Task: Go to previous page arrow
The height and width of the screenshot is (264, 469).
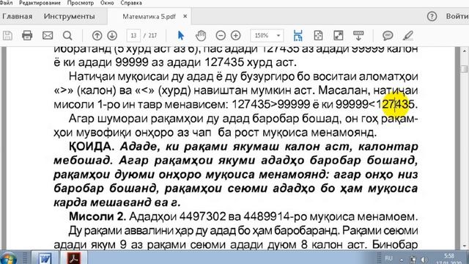Action: pos(97,36)
